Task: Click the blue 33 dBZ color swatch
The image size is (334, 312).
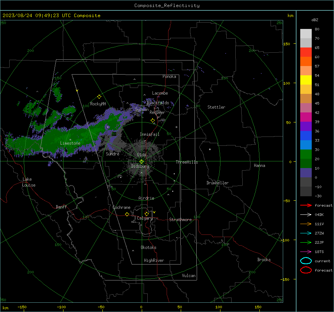Action: point(306,136)
